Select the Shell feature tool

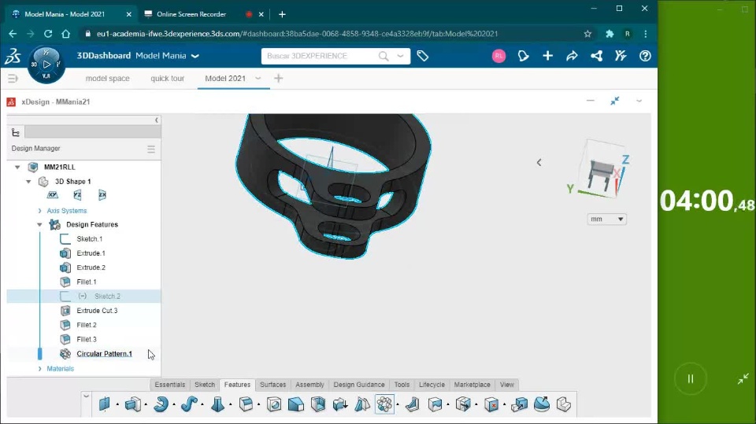[318, 404]
